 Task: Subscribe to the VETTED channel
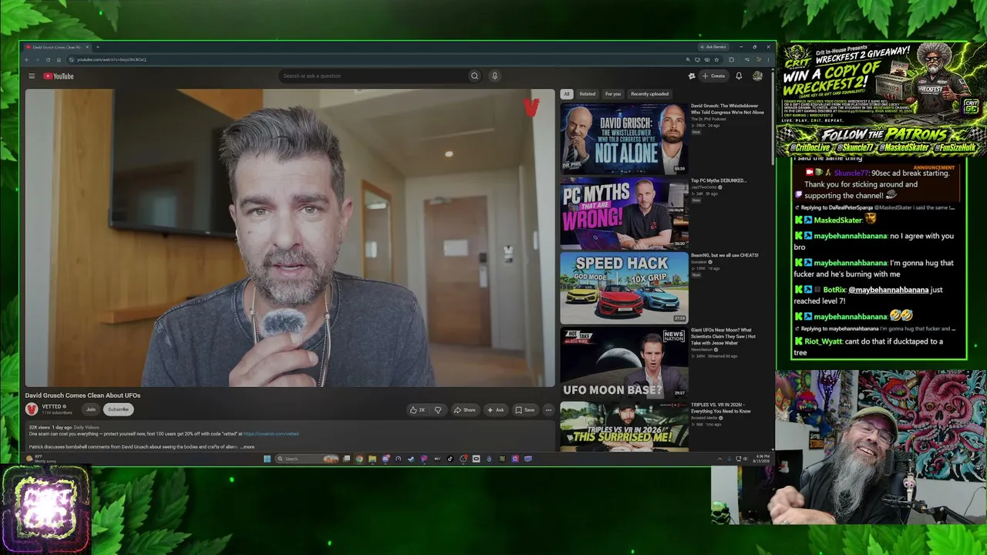[118, 409]
